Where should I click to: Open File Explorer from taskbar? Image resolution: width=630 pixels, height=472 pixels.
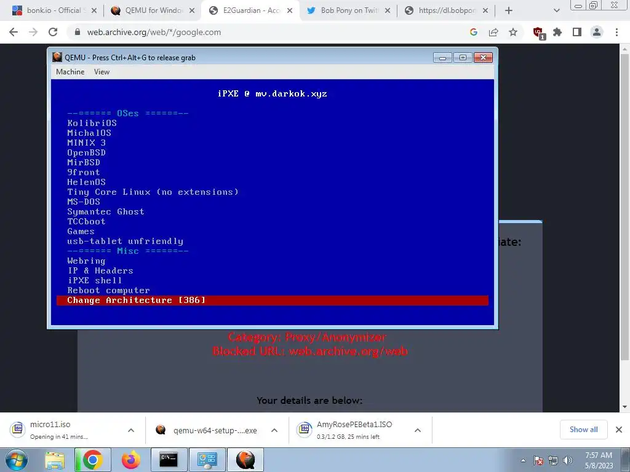(55, 460)
